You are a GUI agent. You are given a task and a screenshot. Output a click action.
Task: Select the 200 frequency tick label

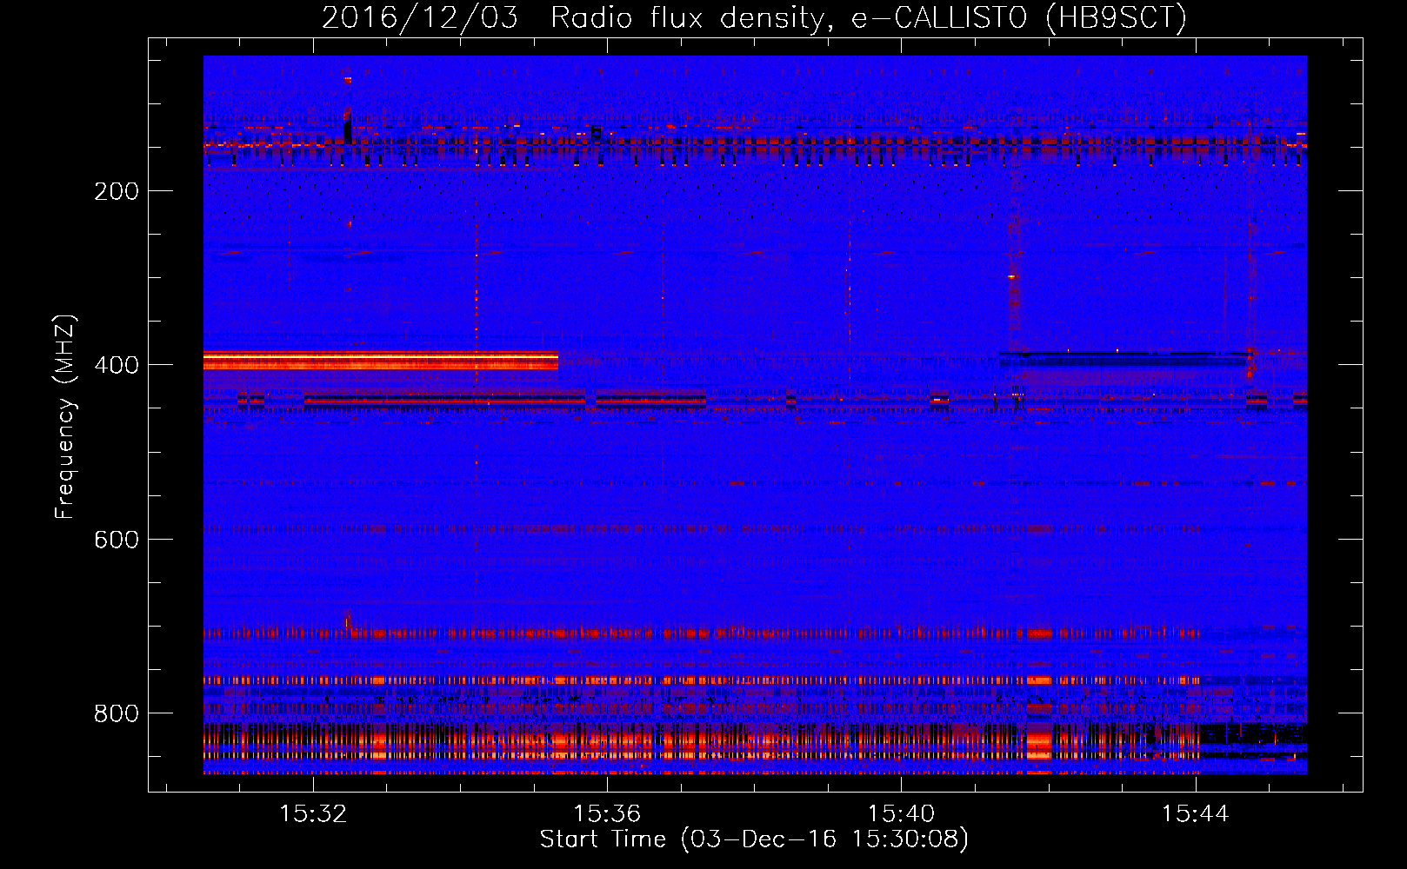pos(117,191)
